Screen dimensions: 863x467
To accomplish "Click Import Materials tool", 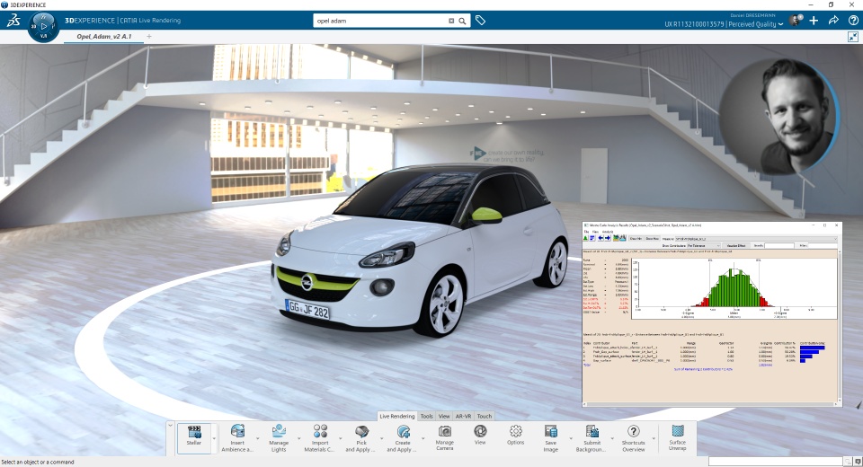I will pyautogui.click(x=320, y=438).
